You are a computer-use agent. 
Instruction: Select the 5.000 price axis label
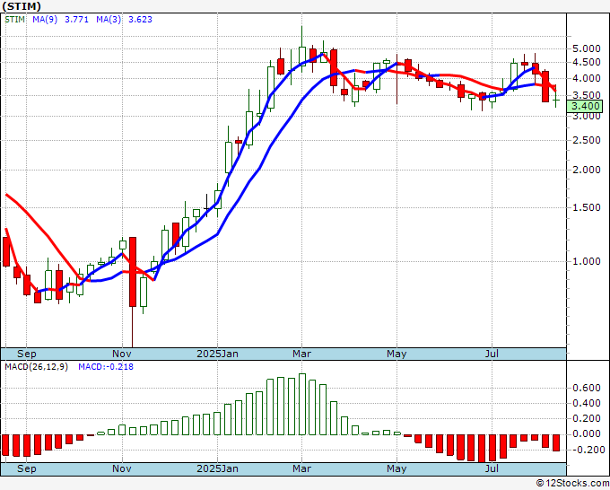click(587, 48)
